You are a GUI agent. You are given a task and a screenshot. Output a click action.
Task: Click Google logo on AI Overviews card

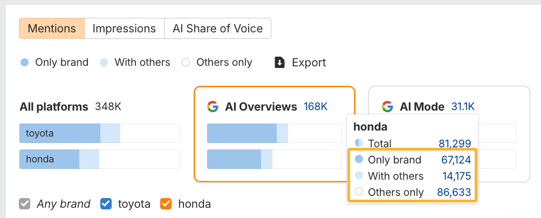(x=213, y=107)
